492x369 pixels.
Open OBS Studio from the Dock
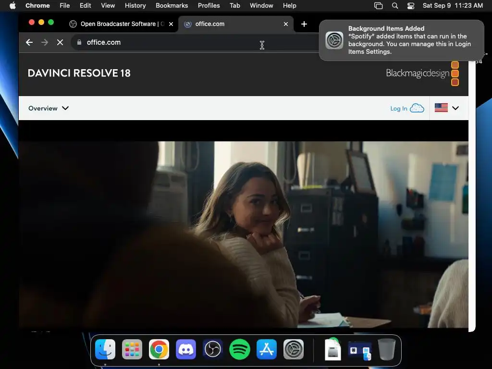[213, 349]
